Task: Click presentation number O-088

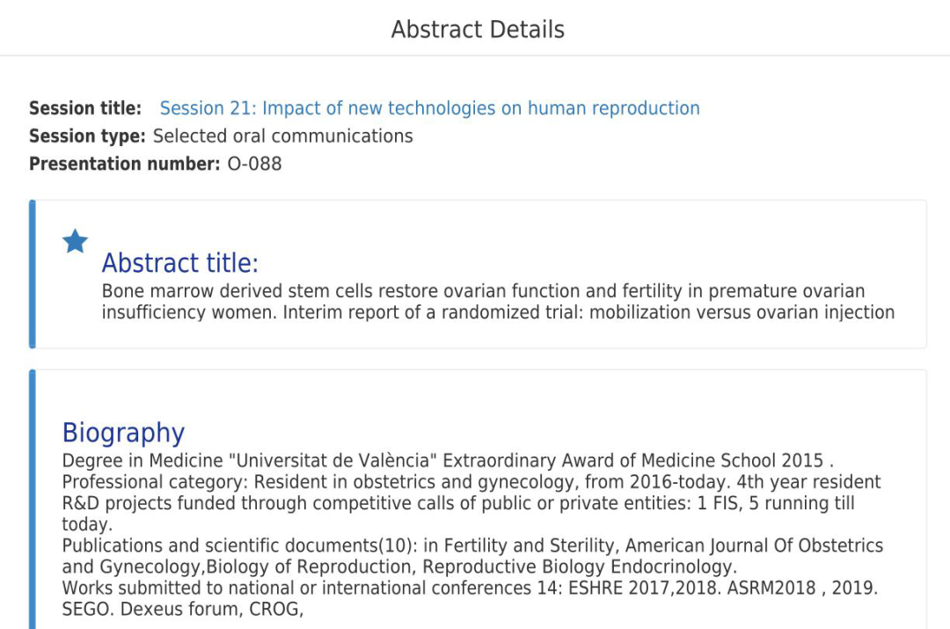Action: coord(254,164)
